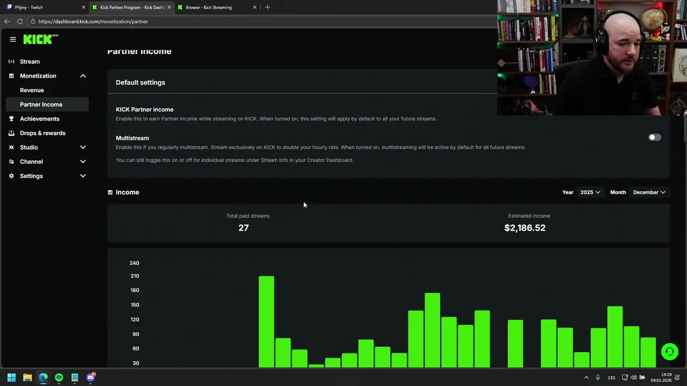This screenshot has height=386, width=687.
Task: Click the Monetization sidebar icon
Action: (11, 76)
